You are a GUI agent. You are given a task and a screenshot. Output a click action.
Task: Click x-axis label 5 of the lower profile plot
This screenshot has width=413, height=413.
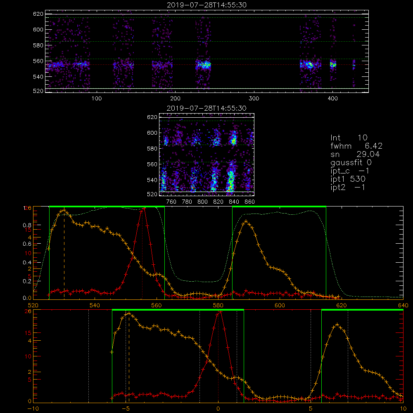click(311, 408)
